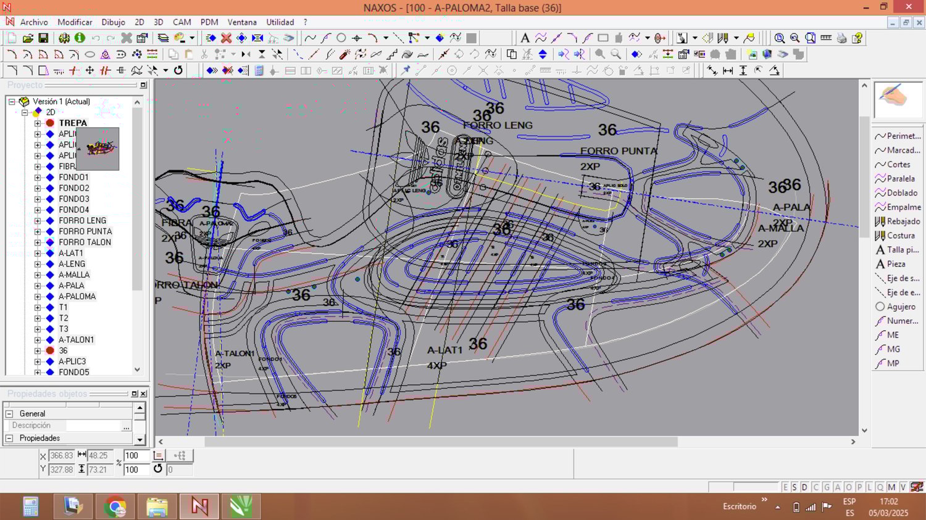Click the printer icon in toolbar
This screenshot has height=520, width=926.
click(842, 38)
